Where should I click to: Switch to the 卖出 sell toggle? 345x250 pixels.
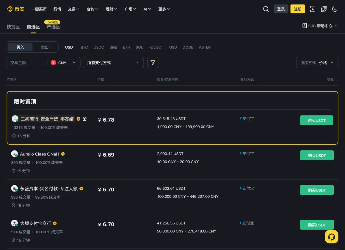[45, 47]
